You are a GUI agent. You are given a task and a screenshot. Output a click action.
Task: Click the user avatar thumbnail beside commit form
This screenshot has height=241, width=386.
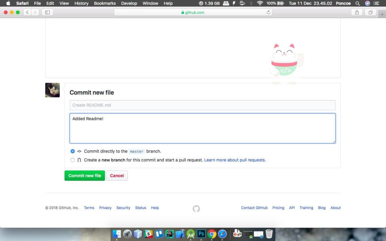point(52,90)
